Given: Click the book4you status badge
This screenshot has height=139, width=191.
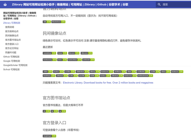Looking at the screenshot, I should pos(49,76).
